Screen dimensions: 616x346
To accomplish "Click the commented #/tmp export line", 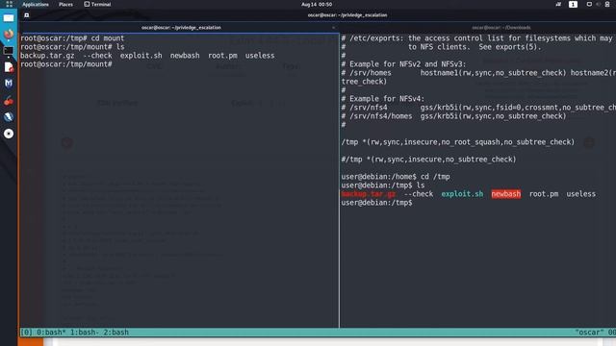I will [x=428, y=160].
